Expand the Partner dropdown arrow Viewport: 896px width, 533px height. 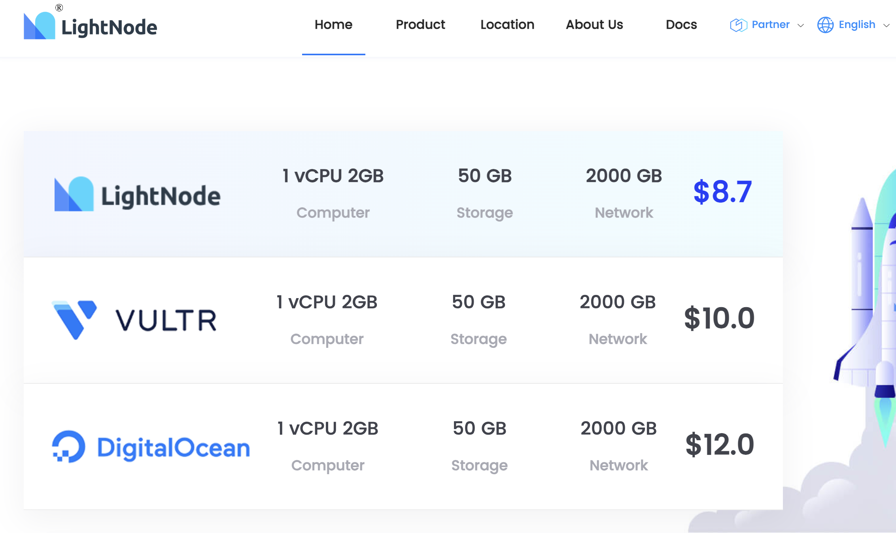(801, 25)
